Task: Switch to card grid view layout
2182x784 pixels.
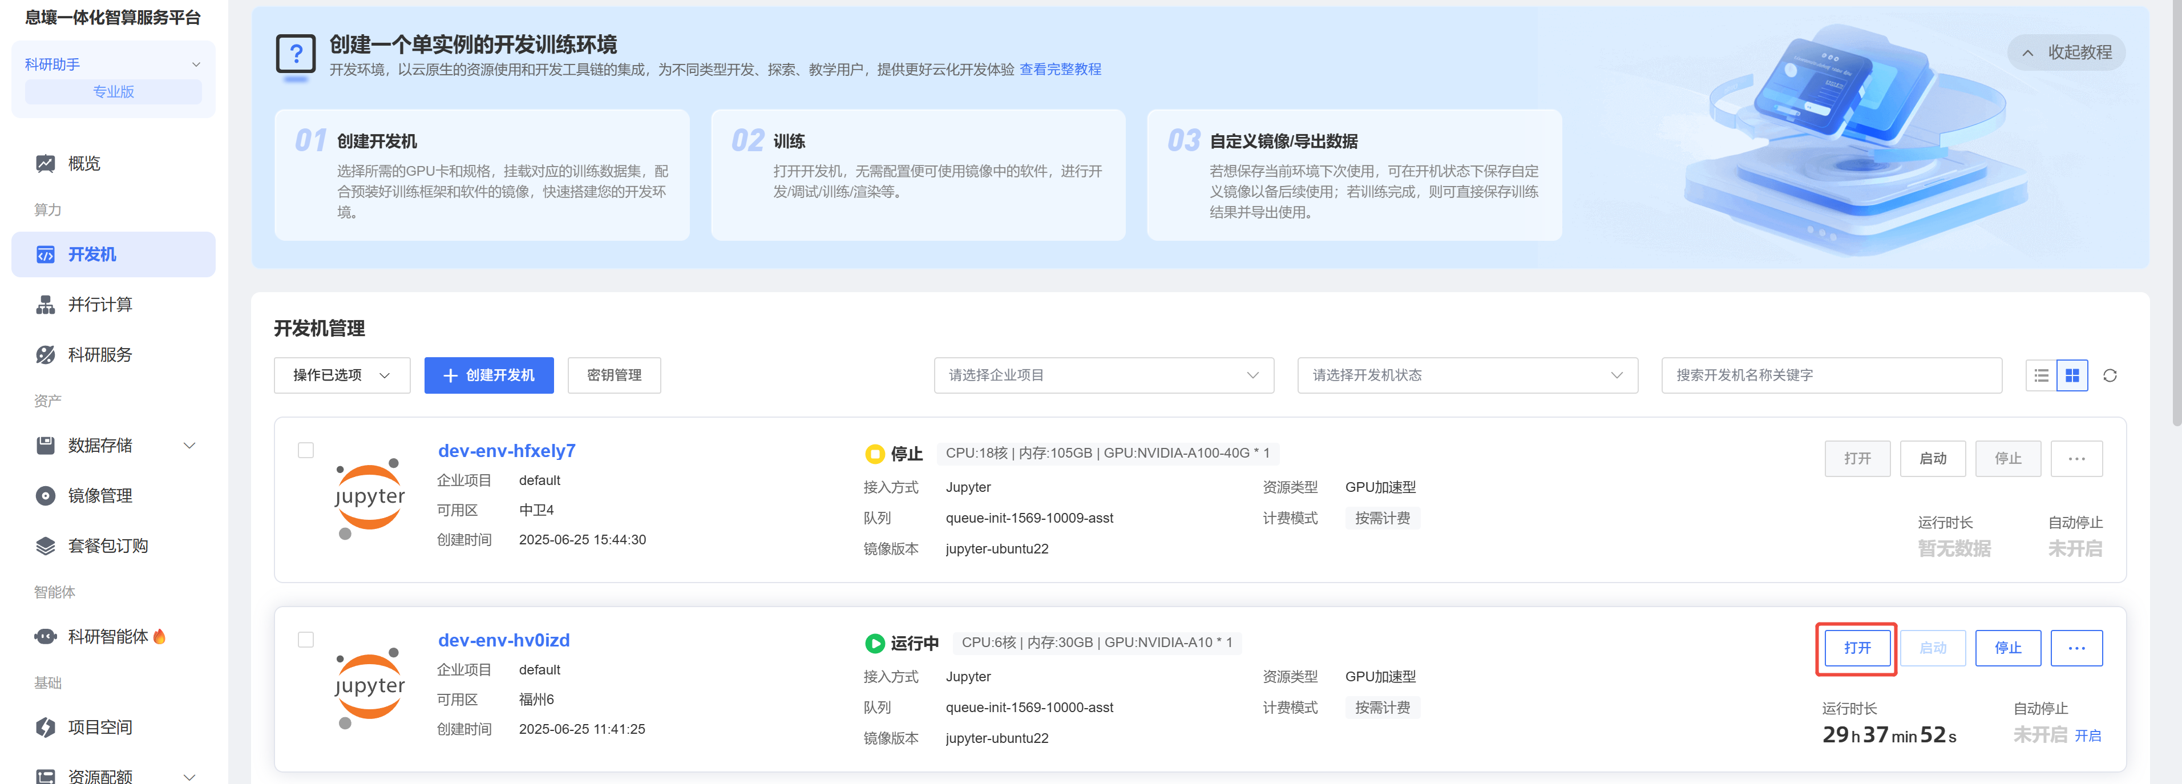Action: (x=2072, y=376)
